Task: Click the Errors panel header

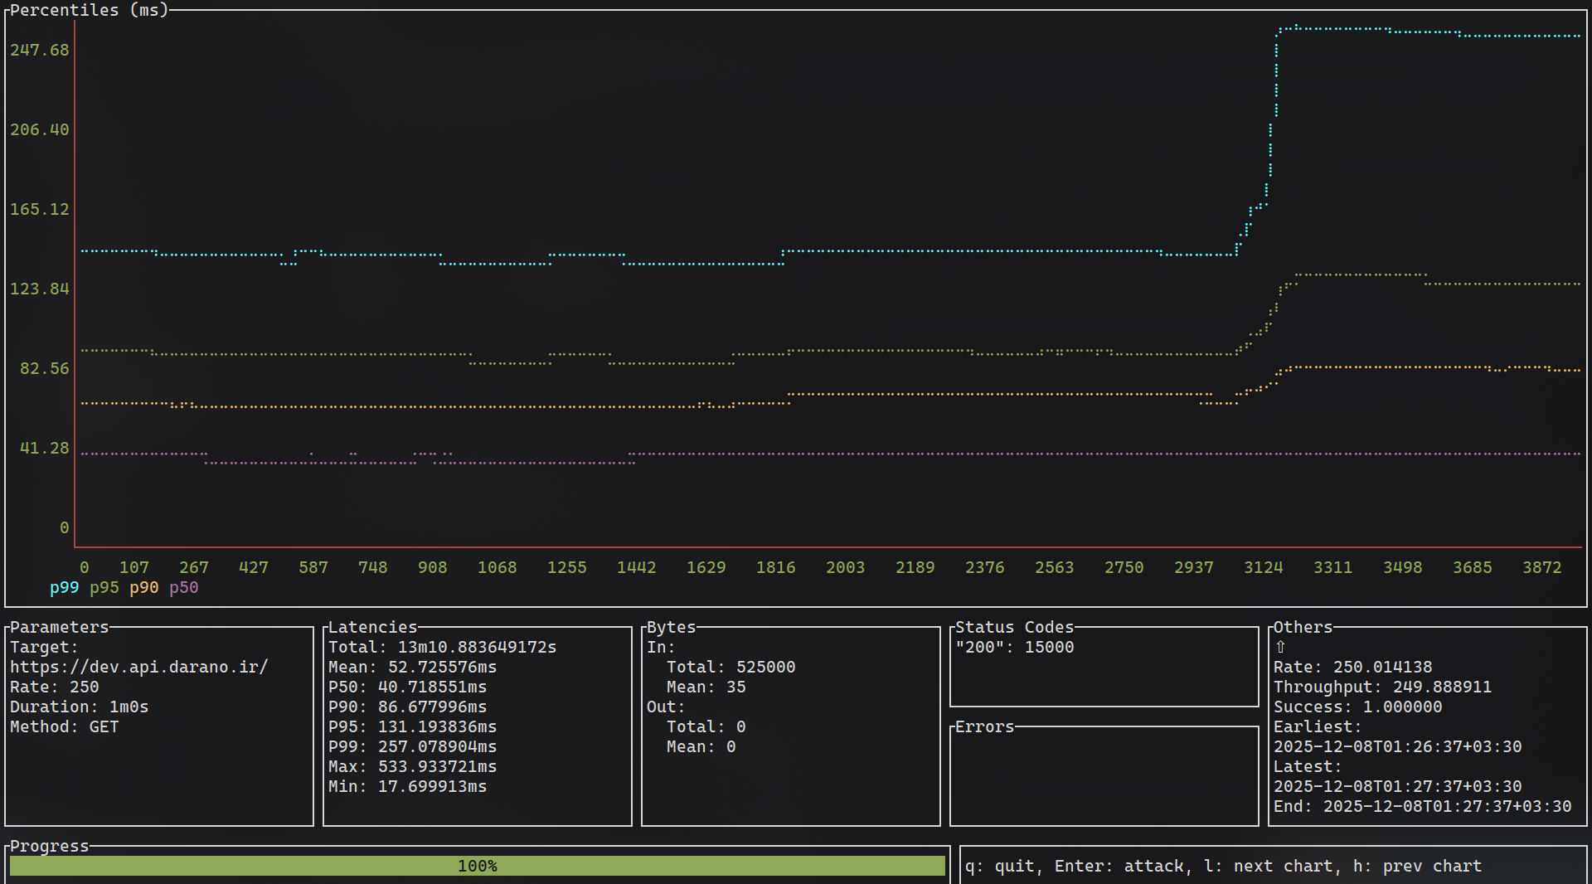Action: tap(985, 726)
